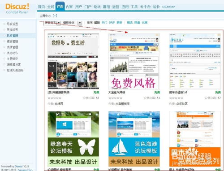Screen dimensions: 224x171
Task: Filter templates by 精选
Action: (129, 23)
